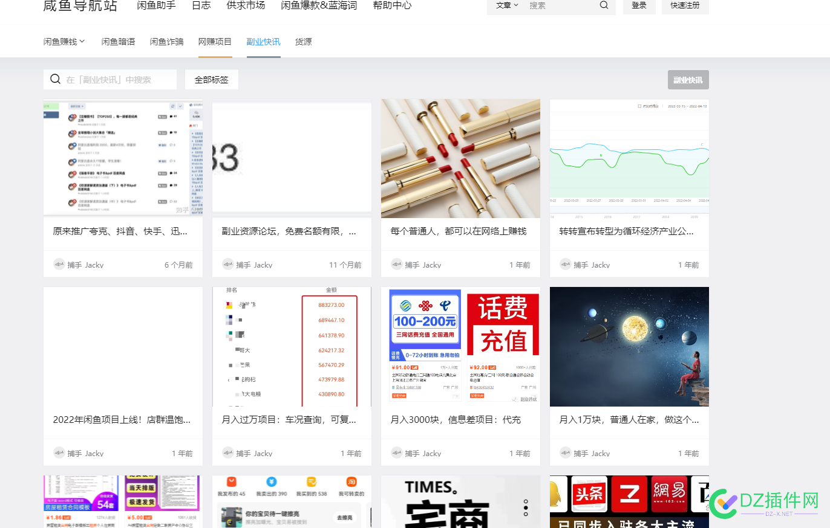Open article 月入过万项目：车况查询

289,420
